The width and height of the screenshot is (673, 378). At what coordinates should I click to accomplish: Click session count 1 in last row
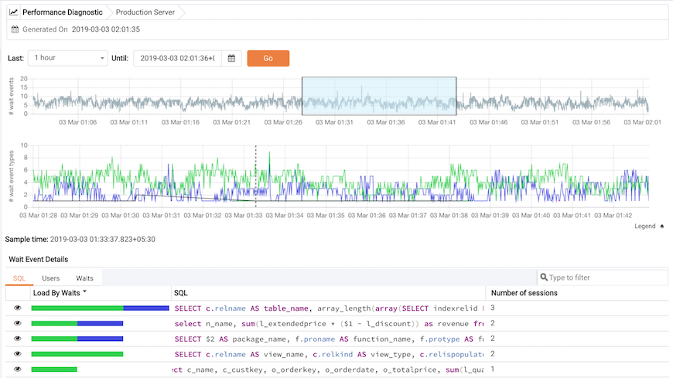tap(492, 369)
